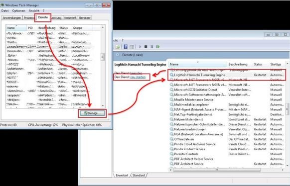The height and width of the screenshot is (186, 290).
Task: Sort Task Manager list by Beschreibung column
Action: pyautogui.click(x=47, y=28)
